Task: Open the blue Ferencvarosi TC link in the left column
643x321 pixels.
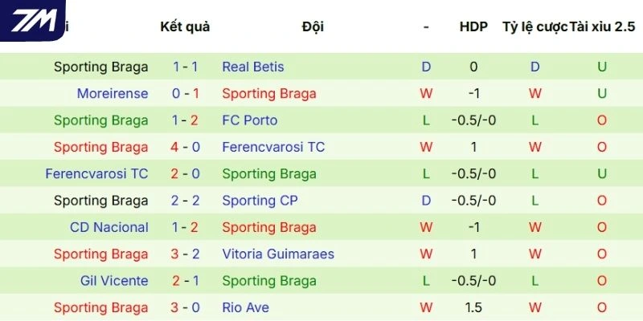Action: click(96, 173)
